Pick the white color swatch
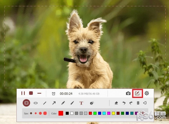 72,113
